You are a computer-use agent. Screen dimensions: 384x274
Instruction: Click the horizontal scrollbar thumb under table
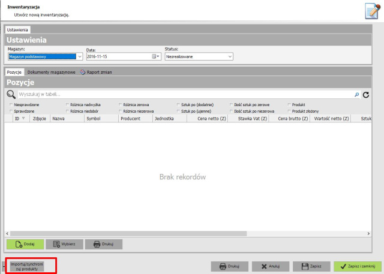pyautogui.click(x=128, y=234)
